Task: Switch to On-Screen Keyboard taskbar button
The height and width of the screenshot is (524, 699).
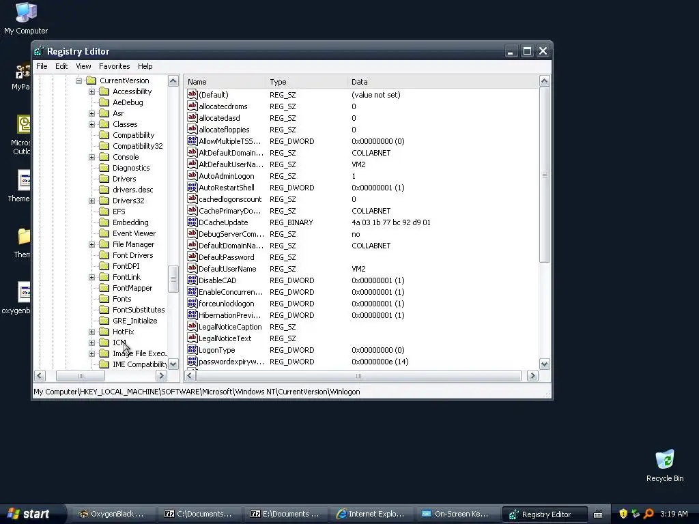Action: pyautogui.click(x=457, y=514)
